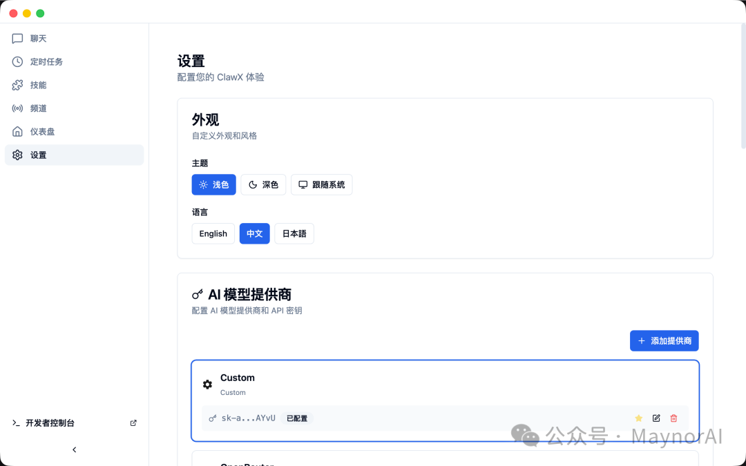This screenshot has height=466, width=746.
Task: Open 技能 via the puzzle-piece icon
Action: pyautogui.click(x=17, y=85)
